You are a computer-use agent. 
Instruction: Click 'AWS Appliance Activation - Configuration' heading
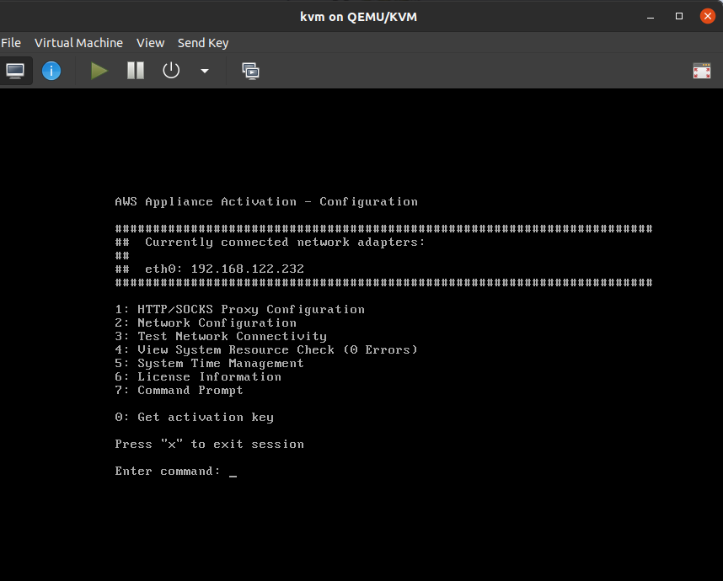[x=266, y=202]
